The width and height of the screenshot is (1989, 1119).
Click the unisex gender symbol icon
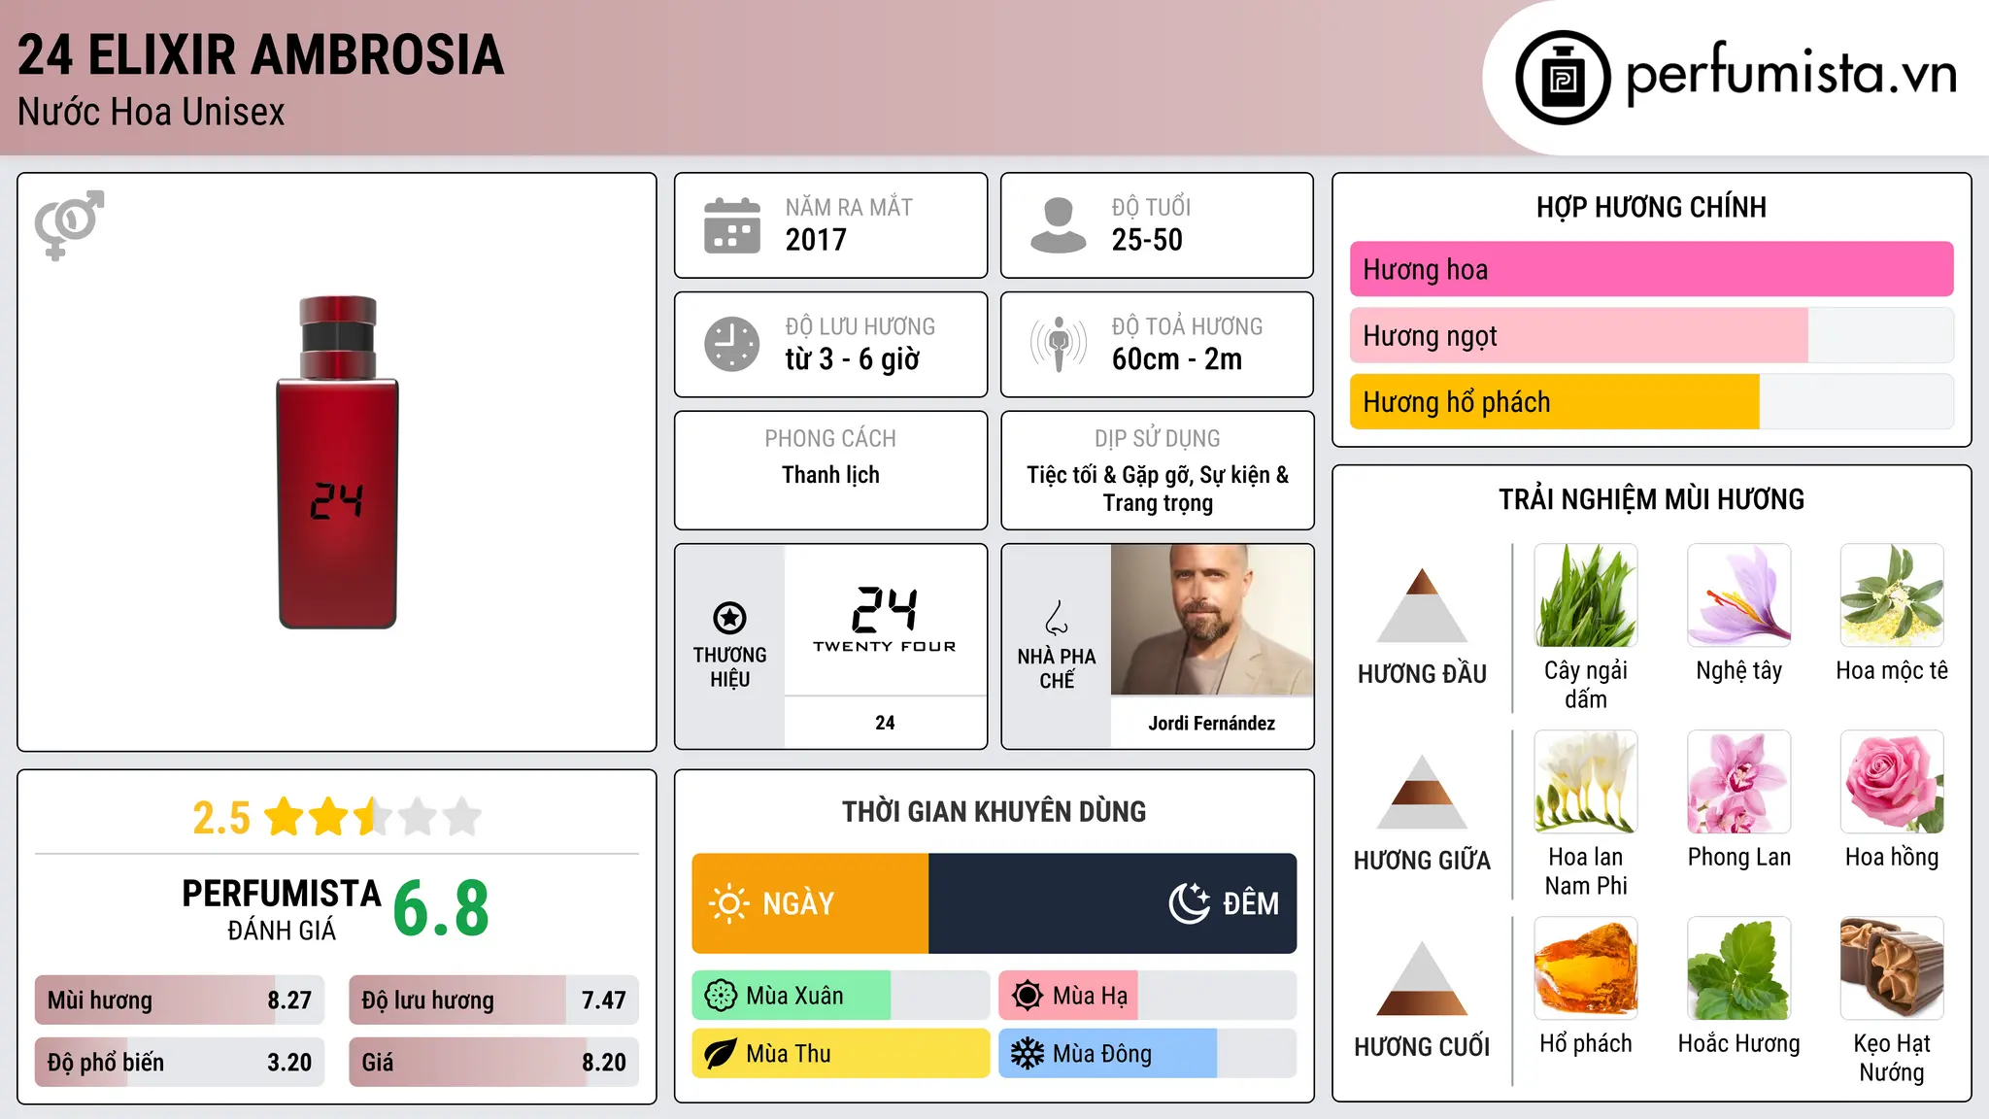click(69, 224)
